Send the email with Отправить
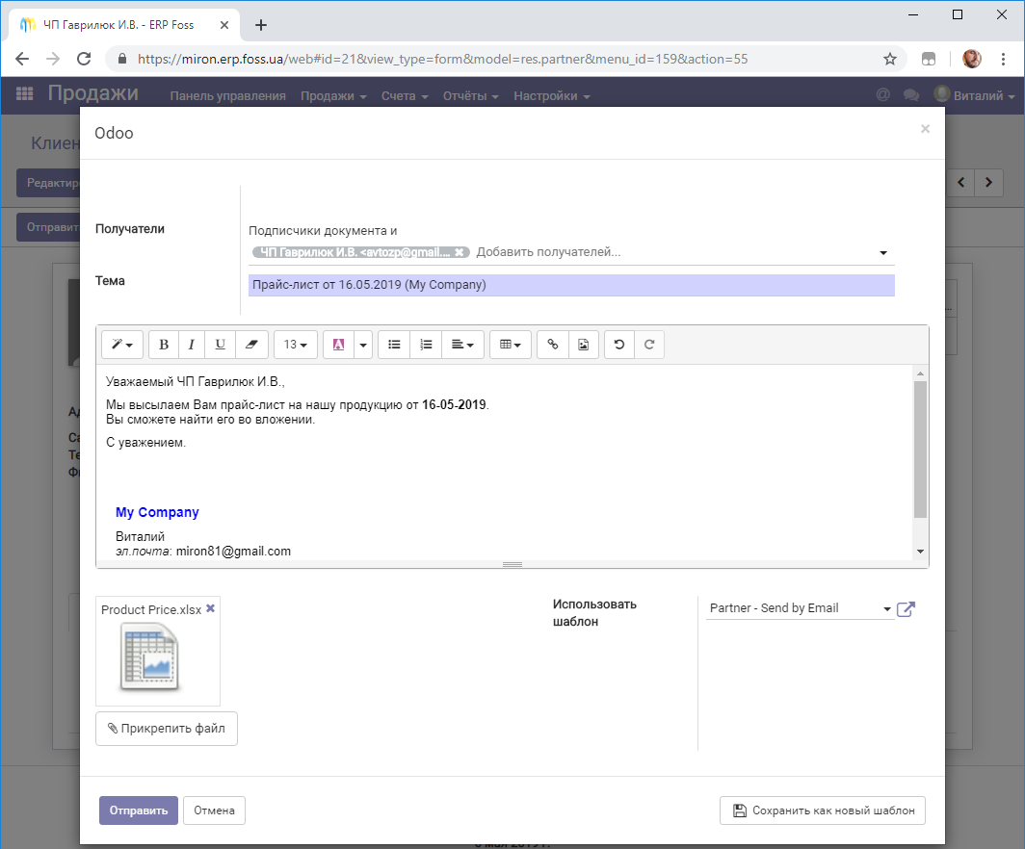 pyautogui.click(x=139, y=810)
